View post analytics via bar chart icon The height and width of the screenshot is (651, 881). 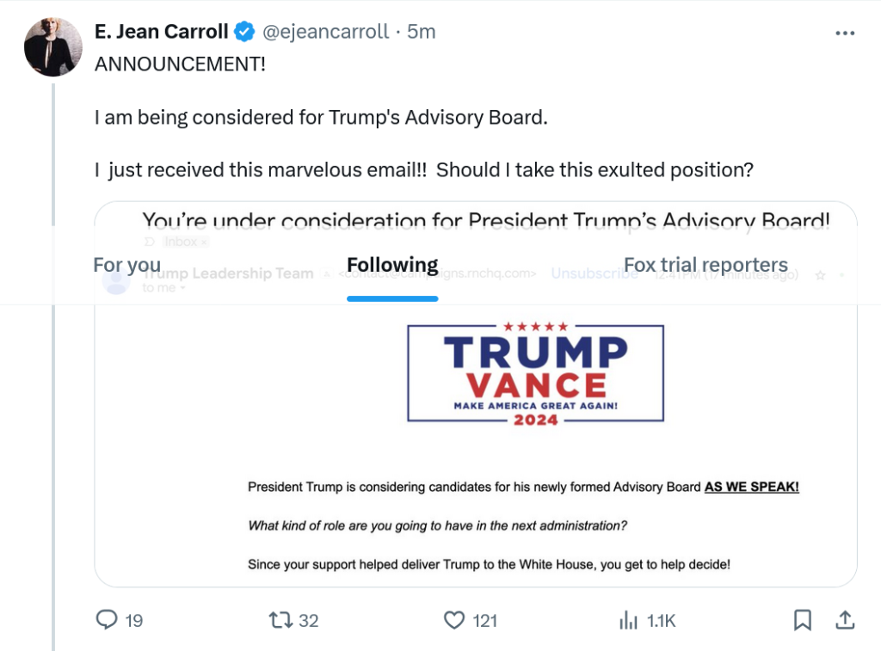click(629, 620)
